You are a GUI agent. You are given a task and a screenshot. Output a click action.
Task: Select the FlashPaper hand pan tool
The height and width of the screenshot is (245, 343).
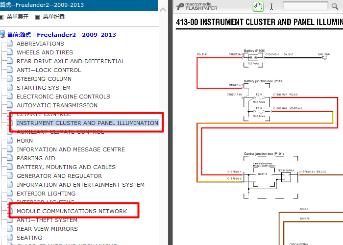258,6
